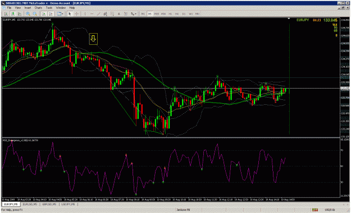Open the File menu
Screen dimensions: 351x213
pos(9,8)
